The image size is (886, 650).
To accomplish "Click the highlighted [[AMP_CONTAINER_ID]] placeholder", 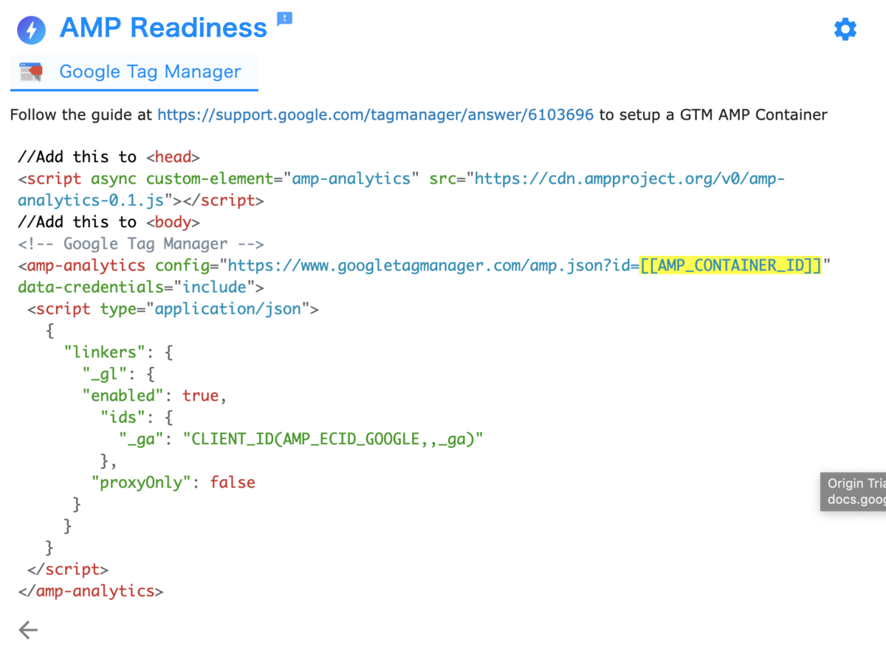I will [731, 266].
